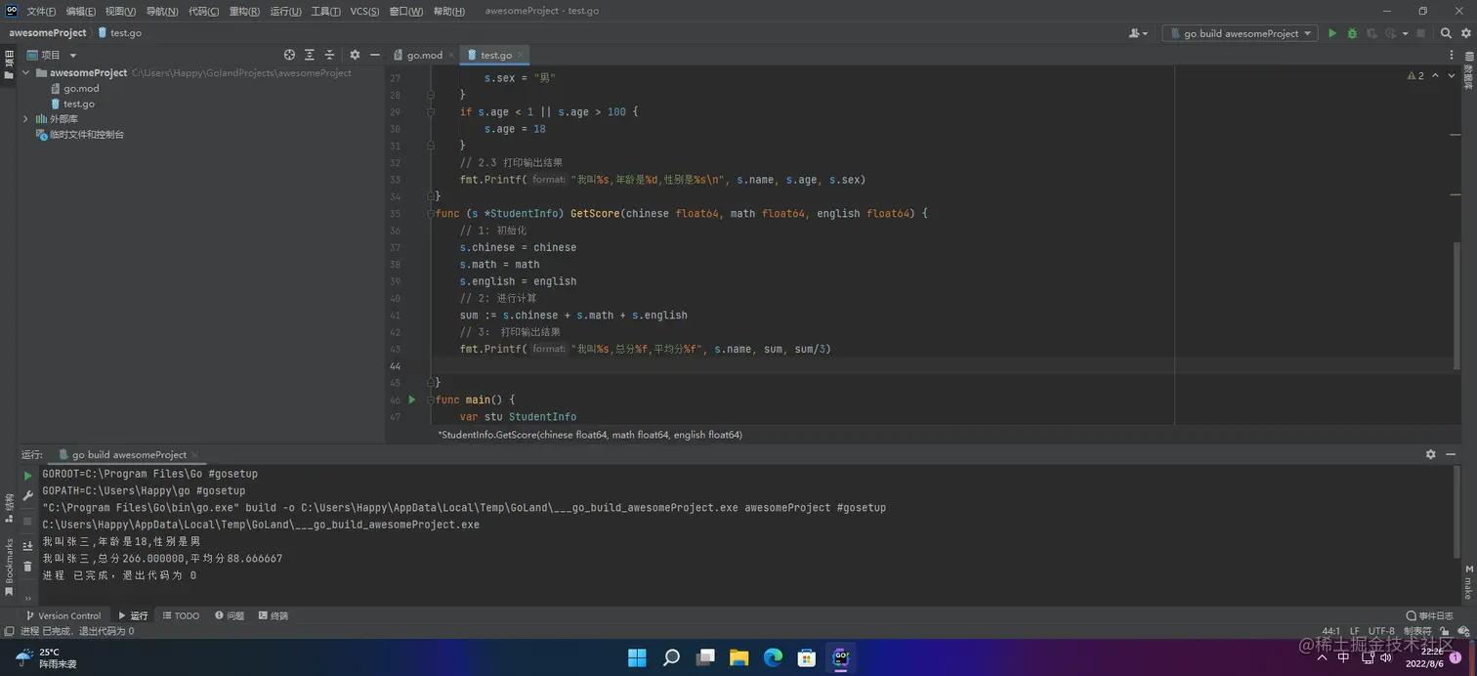Viewport: 1477px width, 676px height.
Task: Go to previous highlighted problem arrow
Action: click(1435, 75)
